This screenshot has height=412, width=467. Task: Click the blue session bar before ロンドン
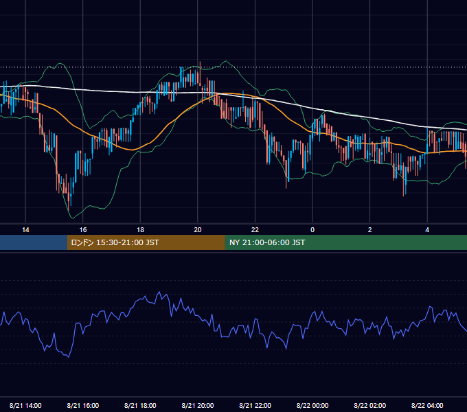pyautogui.click(x=34, y=242)
